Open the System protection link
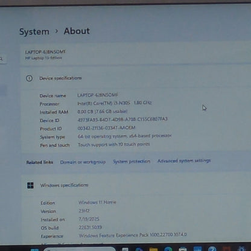 (x=132, y=162)
